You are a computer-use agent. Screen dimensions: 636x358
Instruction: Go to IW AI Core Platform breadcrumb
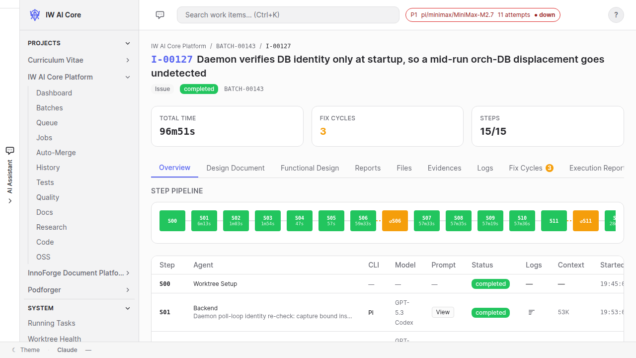(x=179, y=46)
